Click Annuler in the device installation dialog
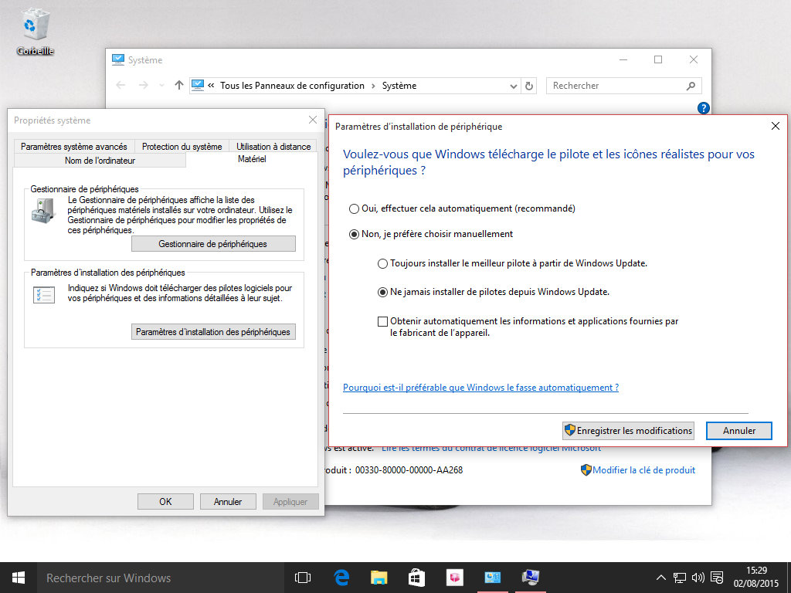791x593 pixels. coord(739,431)
